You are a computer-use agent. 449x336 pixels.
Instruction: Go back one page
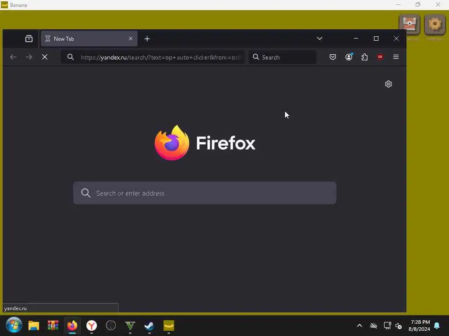coord(13,57)
